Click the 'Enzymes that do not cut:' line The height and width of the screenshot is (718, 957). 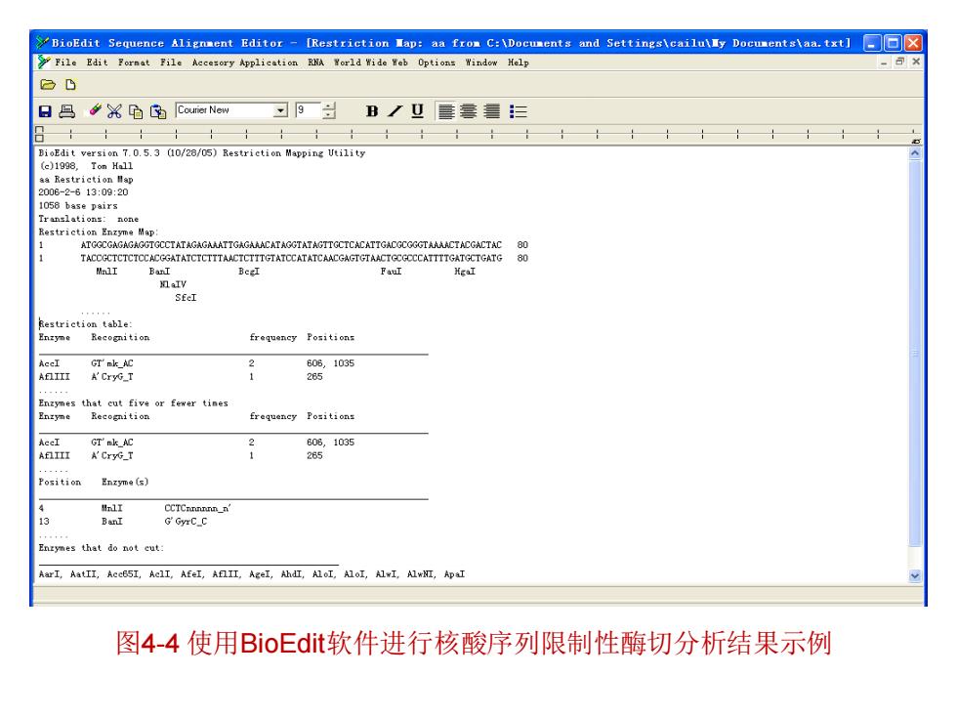click(102, 548)
